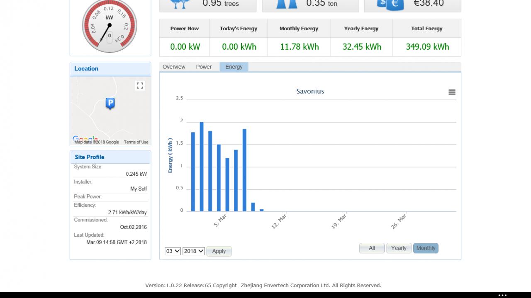Screen dimensions: 531x298
Task: Click the tallest bar in Savonius chart
Action: pyautogui.click(x=202, y=167)
